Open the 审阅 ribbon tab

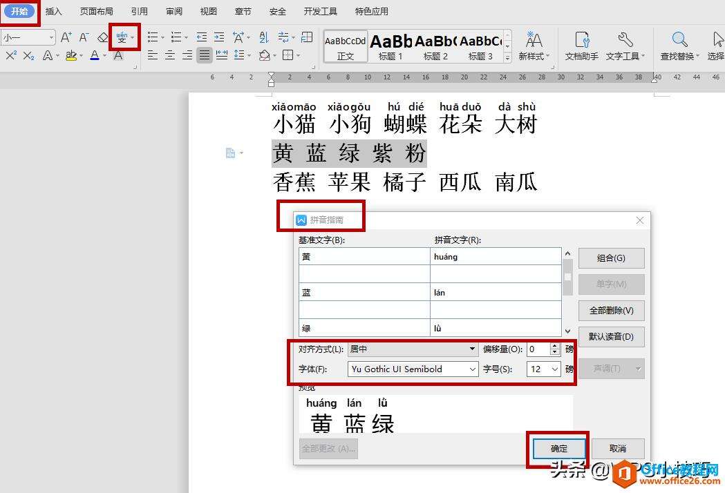[173, 11]
